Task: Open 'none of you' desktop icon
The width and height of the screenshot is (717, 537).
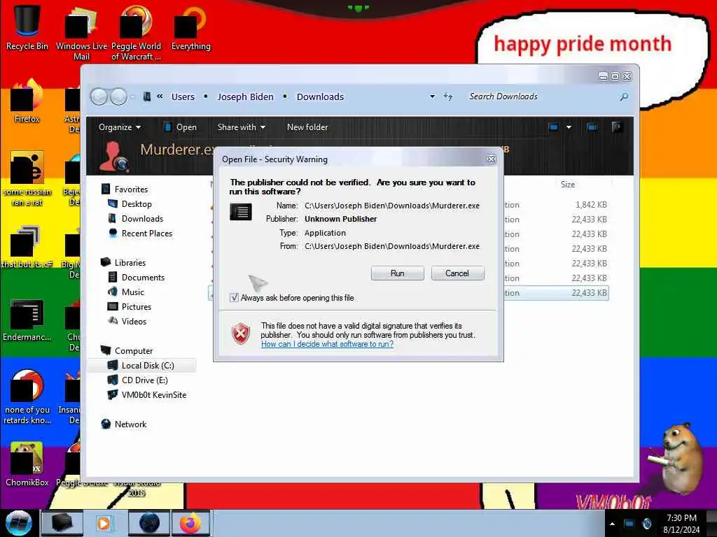Action: [x=27, y=397]
